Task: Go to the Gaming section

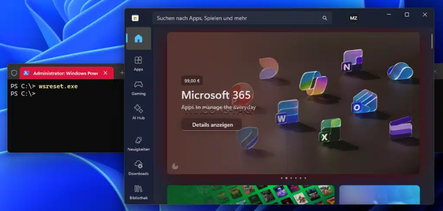Action: [138, 88]
